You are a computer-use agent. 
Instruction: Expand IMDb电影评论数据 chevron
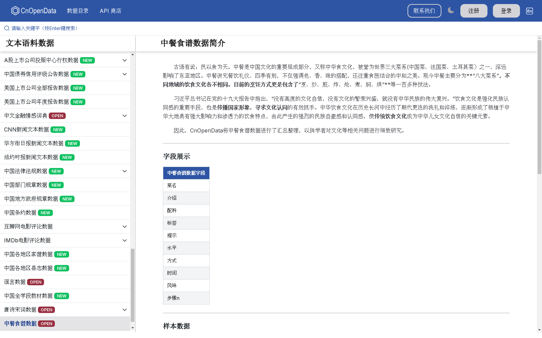[125, 240]
